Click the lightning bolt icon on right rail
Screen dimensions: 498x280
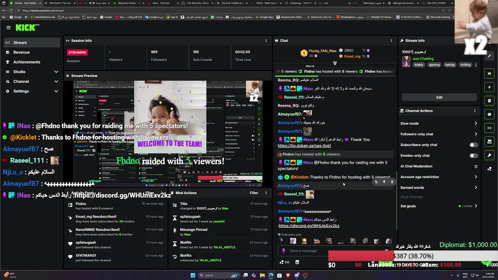pyautogui.click(x=489, y=87)
